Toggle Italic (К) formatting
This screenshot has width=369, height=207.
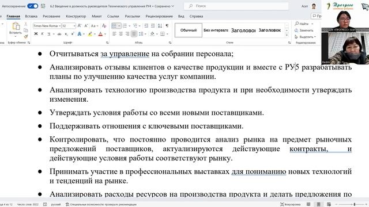pyautogui.click(x=42, y=34)
